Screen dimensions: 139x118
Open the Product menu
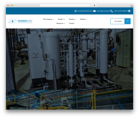coord(61,19)
